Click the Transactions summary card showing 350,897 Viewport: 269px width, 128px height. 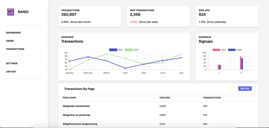point(90,16)
